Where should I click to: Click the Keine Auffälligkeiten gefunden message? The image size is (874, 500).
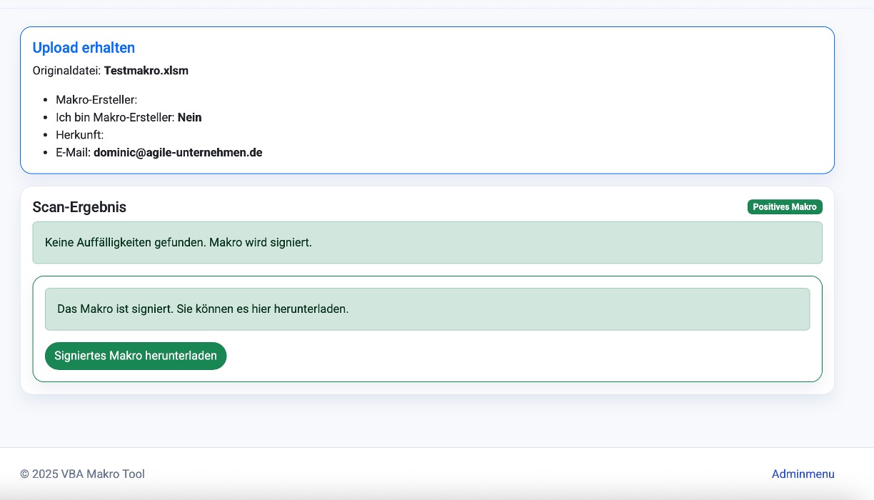(x=179, y=242)
